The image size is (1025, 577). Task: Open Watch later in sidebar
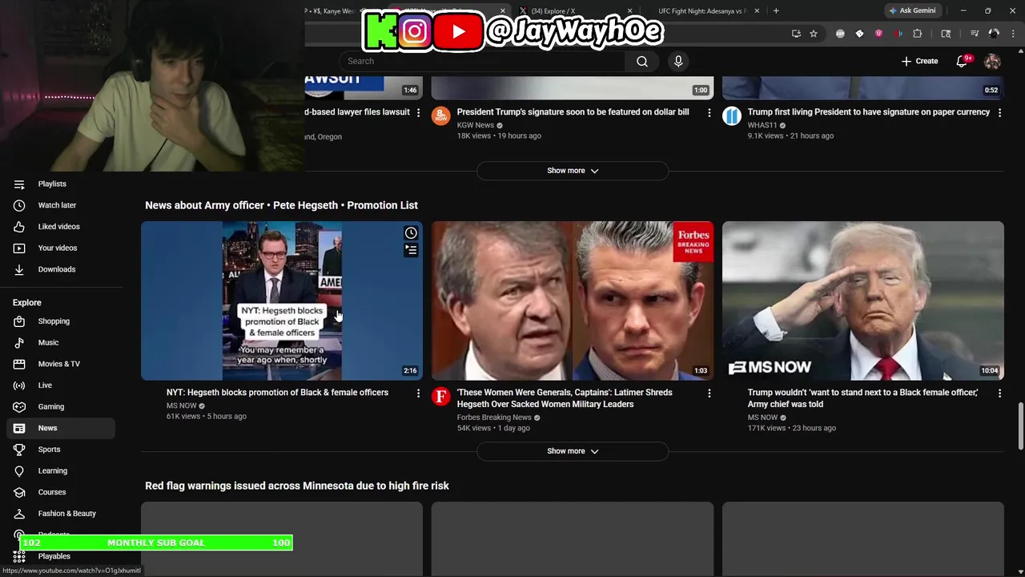61,205
